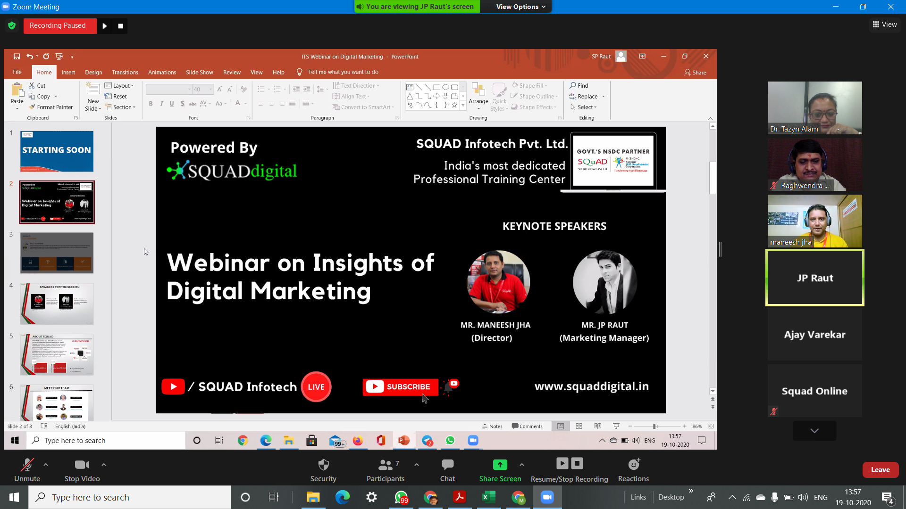
Task: Switch to the Design ribbon tab
Action: pyautogui.click(x=93, y=72)
